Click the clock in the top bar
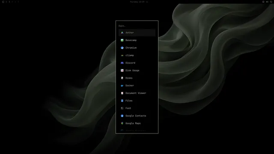 point(137,2)
